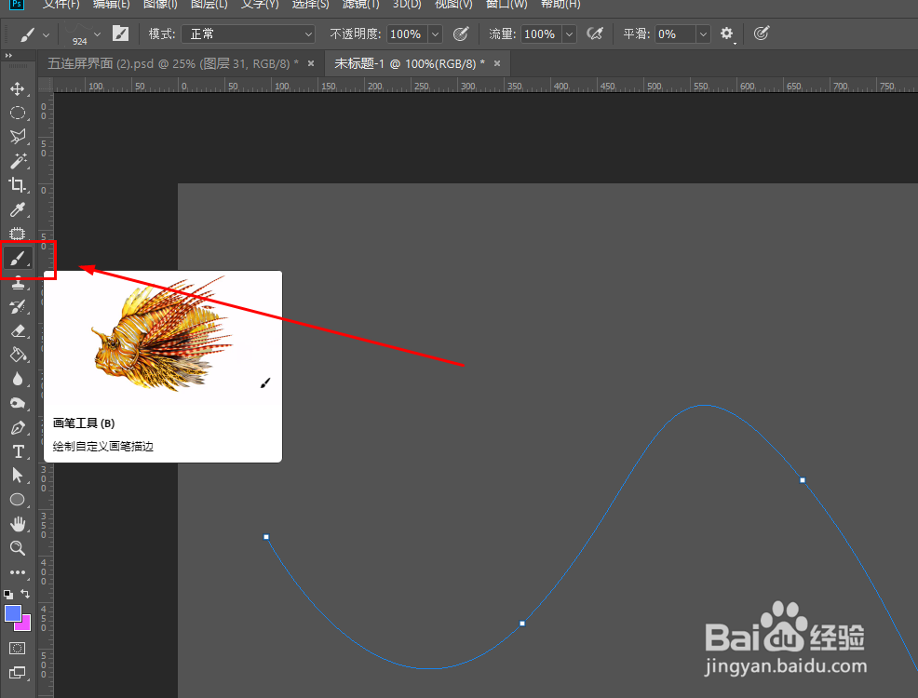Viewport: 918px width, 698px height.
Task: Select the Brush tool in the toolbox
Action: point(18,258)
